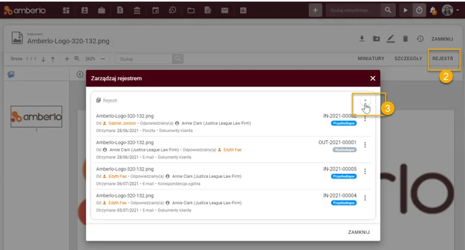This screenshot has width=465, height=250.
Task: Zoom out with the minus icon
Action: click(103, 59)
